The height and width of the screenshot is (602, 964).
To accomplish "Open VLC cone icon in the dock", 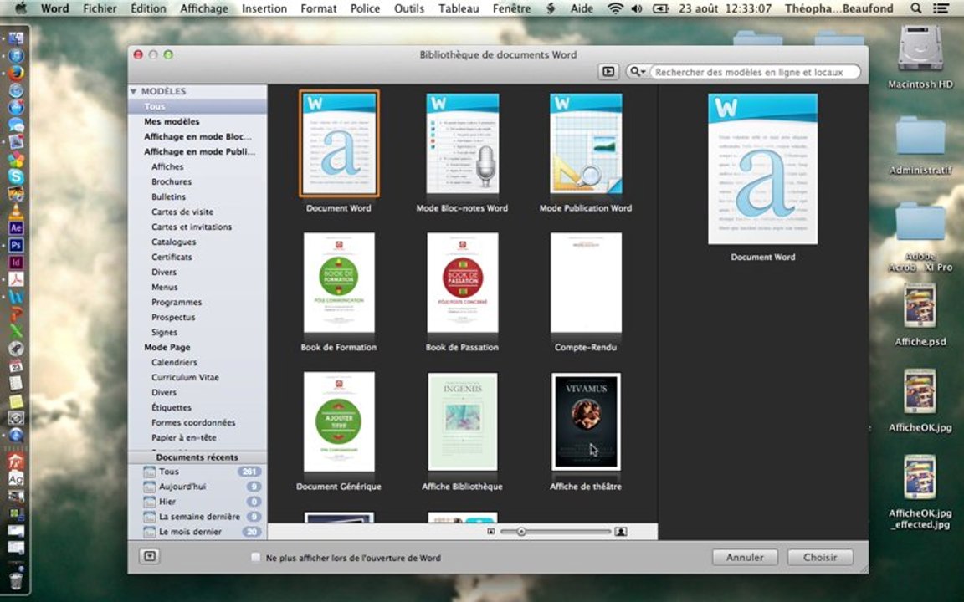I will coord(16,211).
